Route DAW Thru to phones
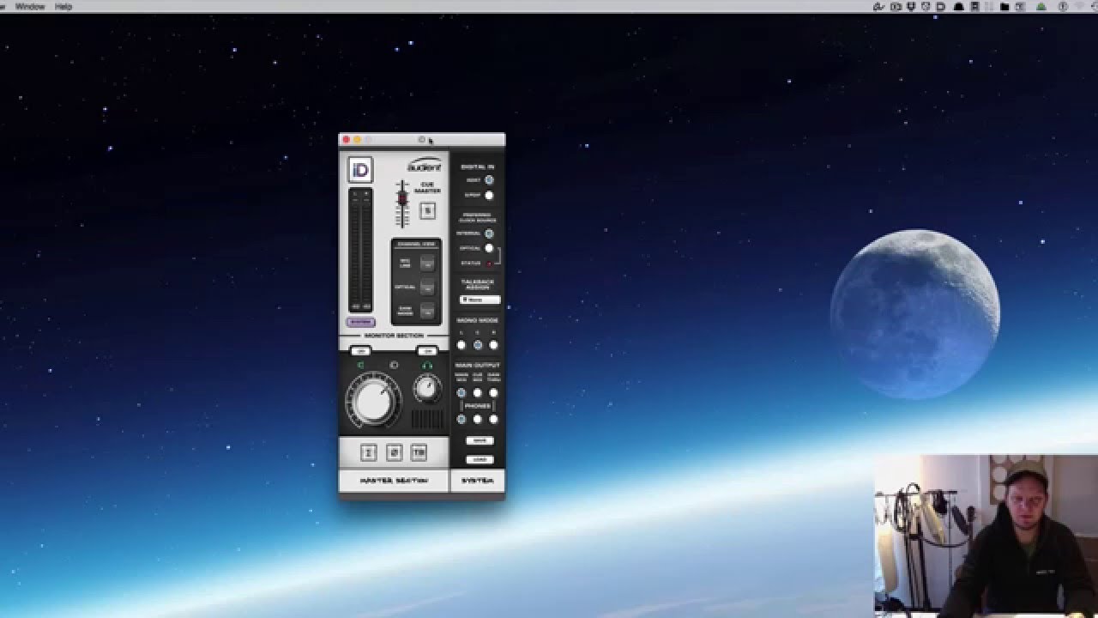Image resolution: width=1098 pixels, height=618 pixels. pyautogui.click(x=493, y=420)
